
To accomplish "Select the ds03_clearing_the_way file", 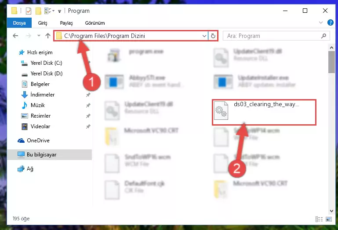I will 264,112.
